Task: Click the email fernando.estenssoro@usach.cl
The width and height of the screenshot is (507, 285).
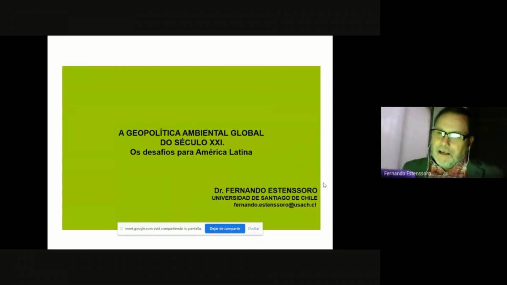Action: coord(275,205)
